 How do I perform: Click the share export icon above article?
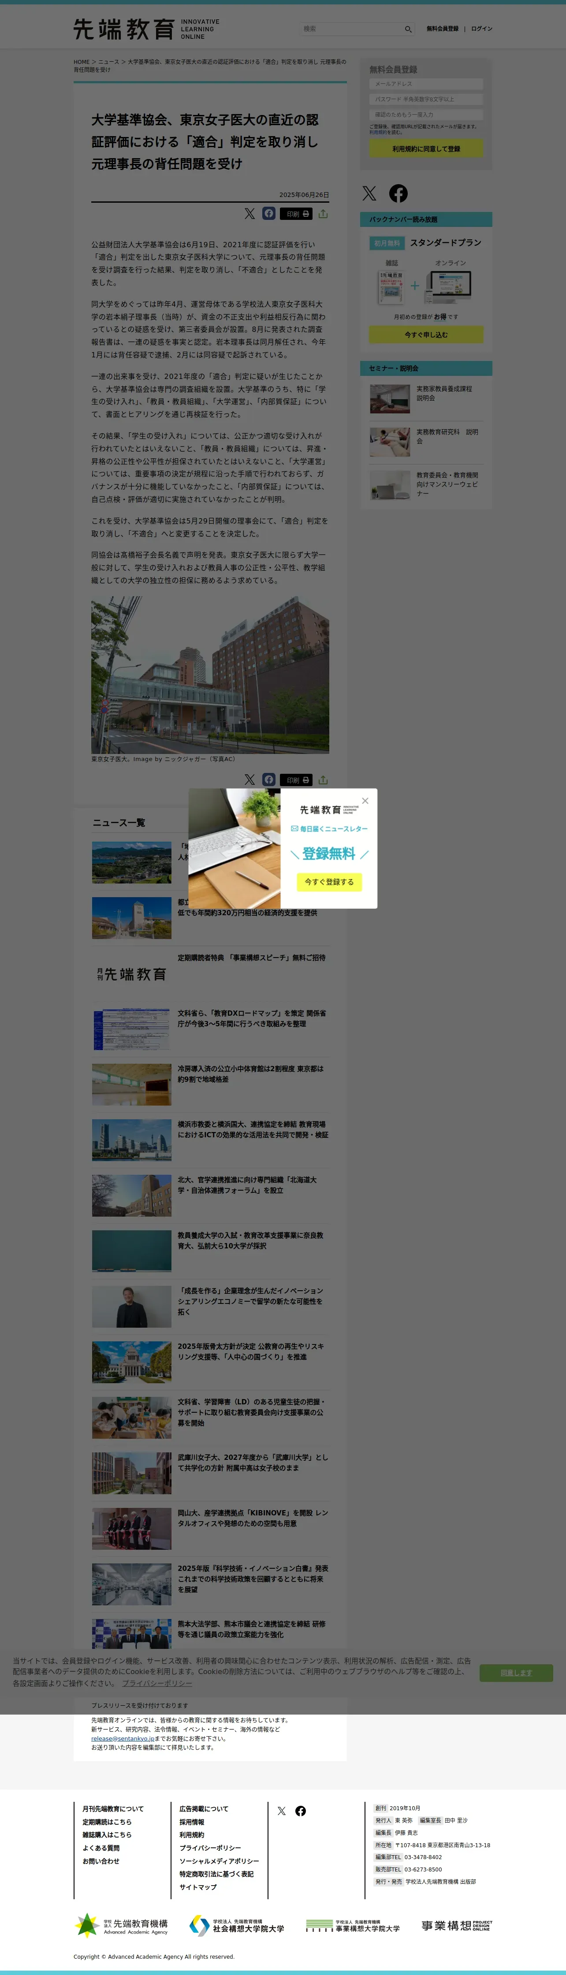[323, 214]
